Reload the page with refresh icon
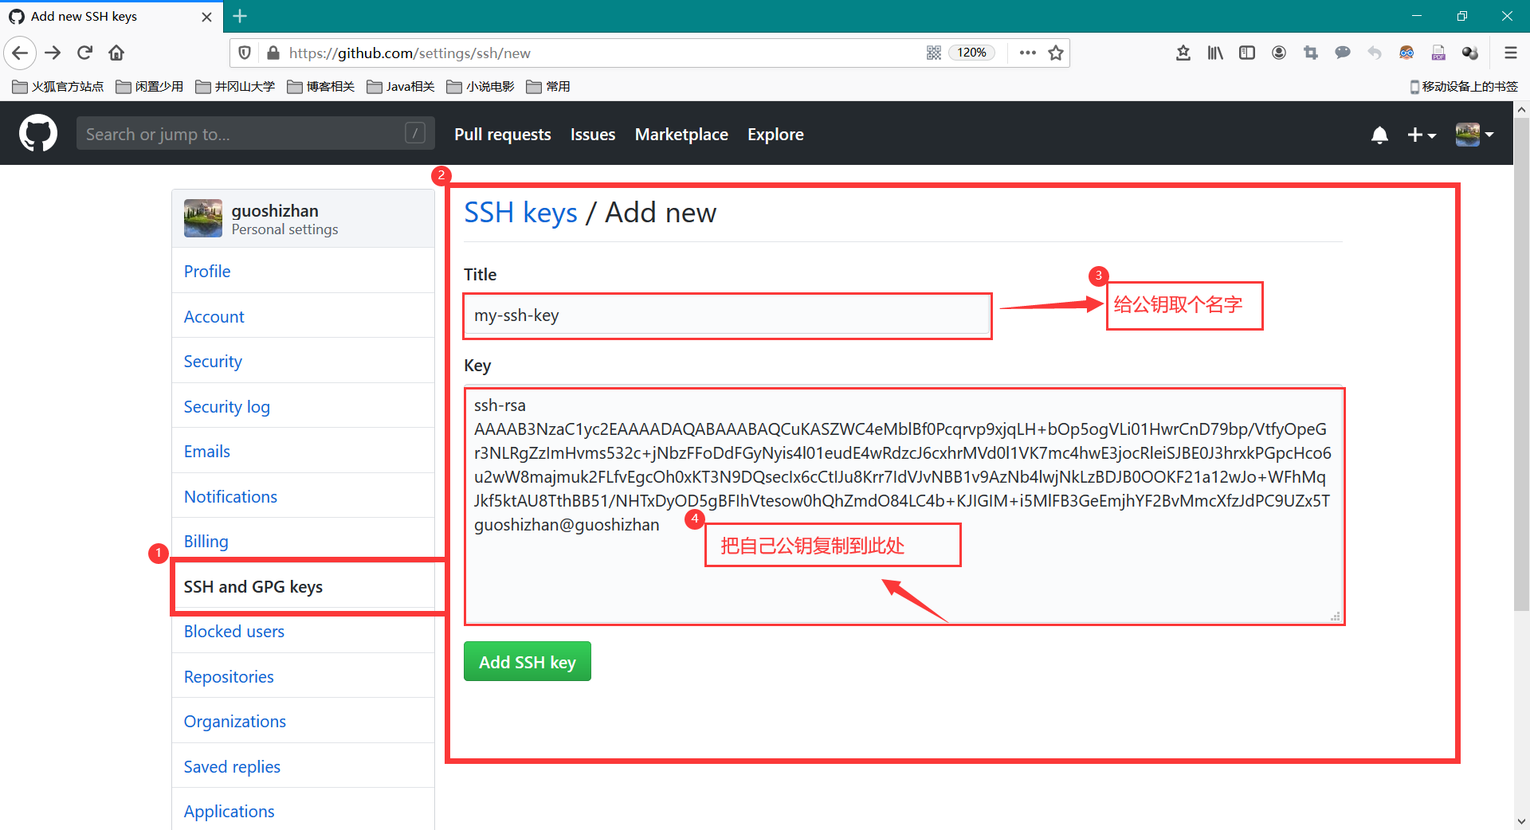 (x=84, y=53)
